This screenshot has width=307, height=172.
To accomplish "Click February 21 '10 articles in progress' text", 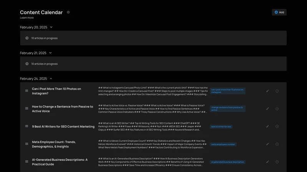I will click(45, 64).
